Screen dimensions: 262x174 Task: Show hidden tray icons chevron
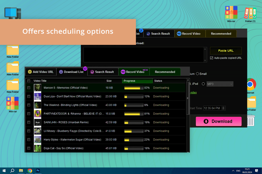[233, 171]
